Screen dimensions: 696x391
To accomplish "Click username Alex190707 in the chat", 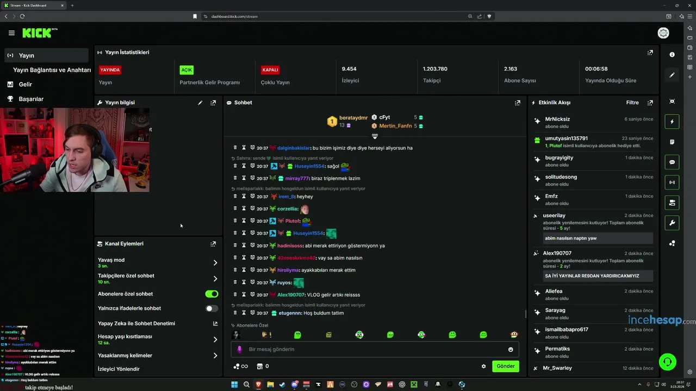I will point(291,295).
